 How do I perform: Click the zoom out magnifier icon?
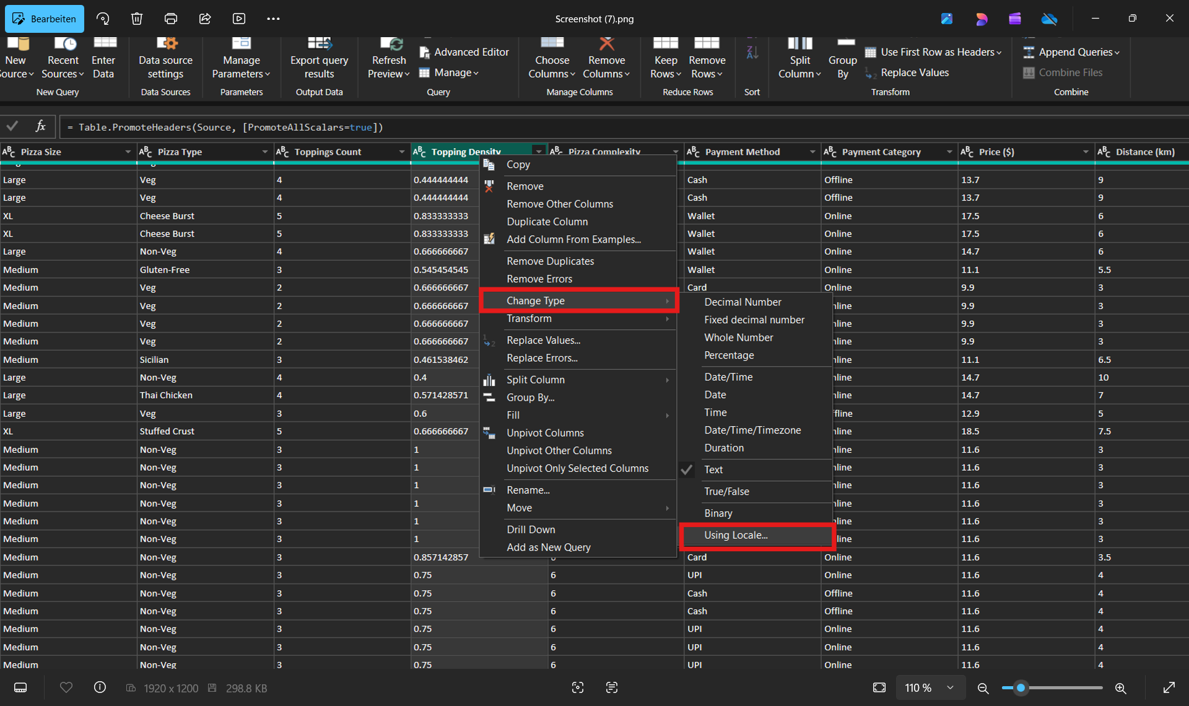pyautogui.click(x=983, y=688)
